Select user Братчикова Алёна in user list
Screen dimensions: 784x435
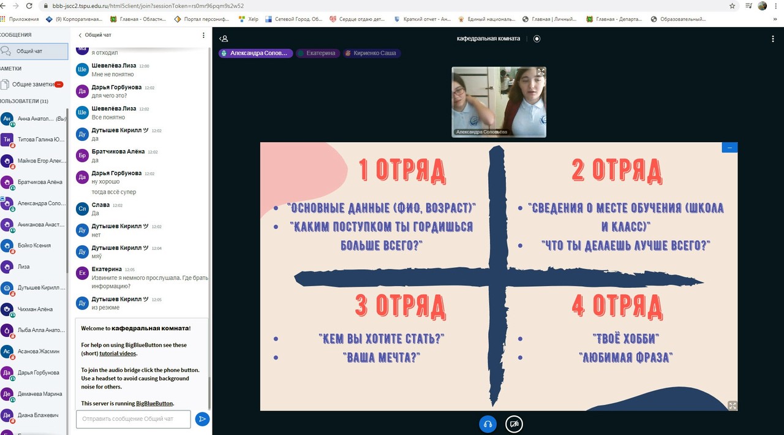tap(34, 182)
